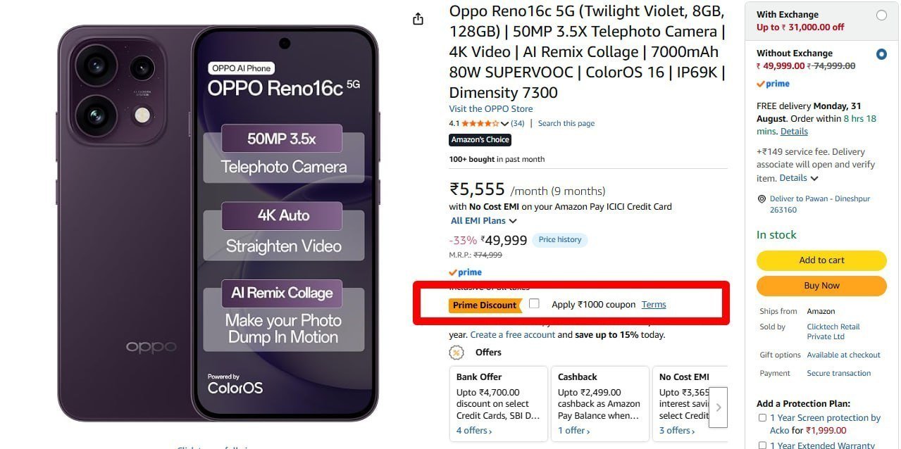Open the 4 offers Bank Offer card
The height and width of the screenshot is (449, 901).
click(499, 403)
